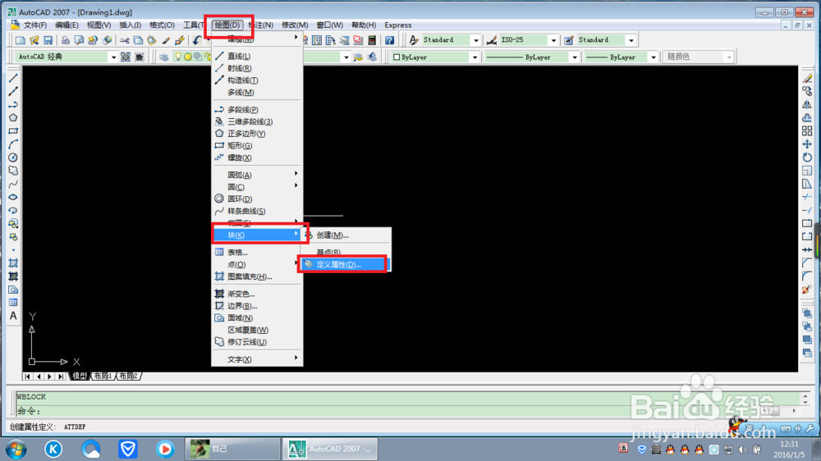
Task: Open the 文件(F) menu
Action: [35, 25]
